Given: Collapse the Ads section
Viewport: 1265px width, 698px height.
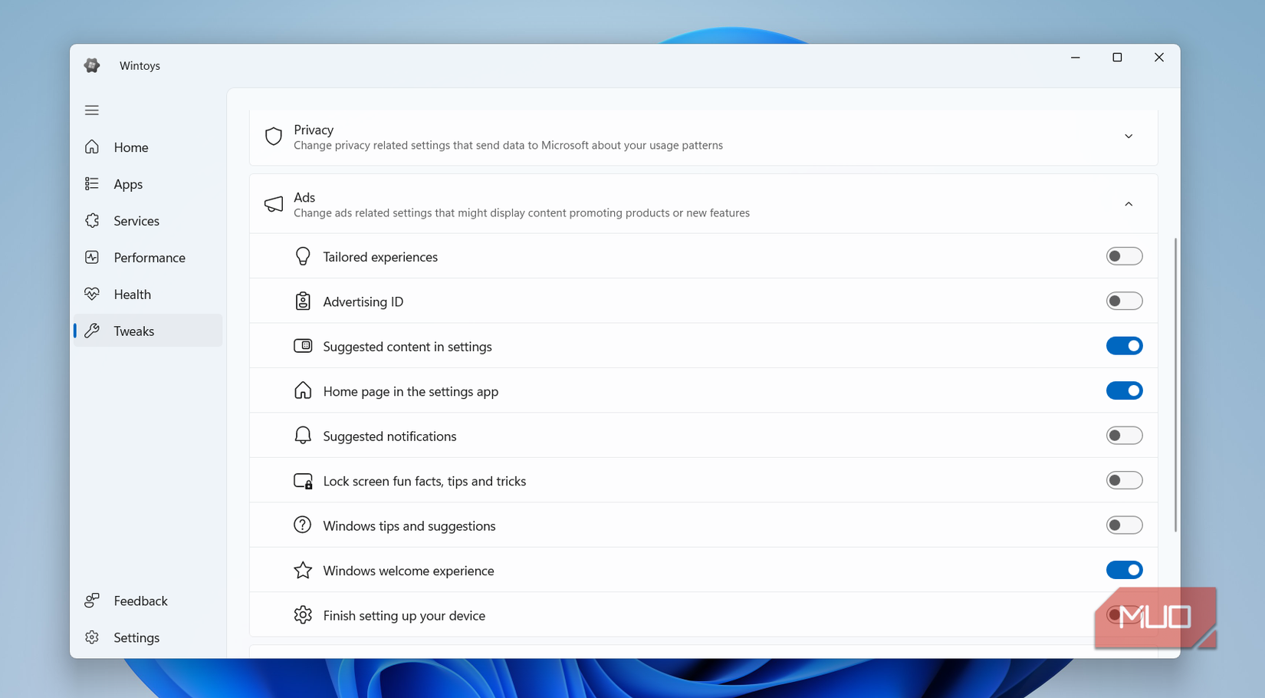Looking at the screenshot, I should (x=1128, y=203).
